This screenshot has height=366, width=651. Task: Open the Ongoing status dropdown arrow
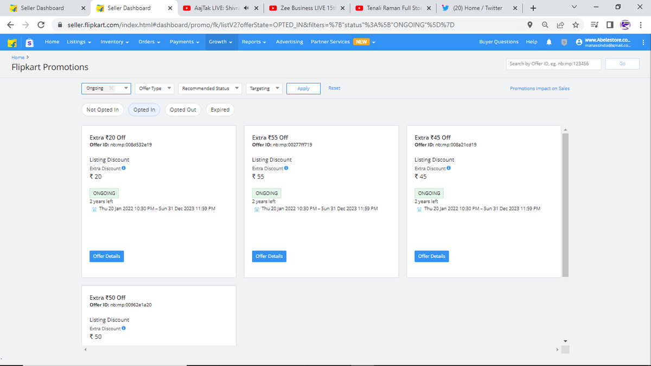[x=126, y=88]
